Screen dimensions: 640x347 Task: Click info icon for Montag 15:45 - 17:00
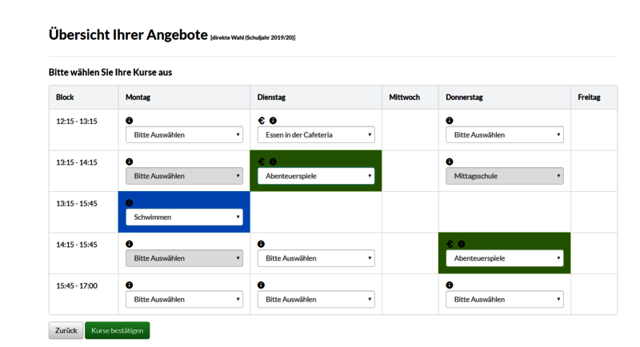[130, 285]
